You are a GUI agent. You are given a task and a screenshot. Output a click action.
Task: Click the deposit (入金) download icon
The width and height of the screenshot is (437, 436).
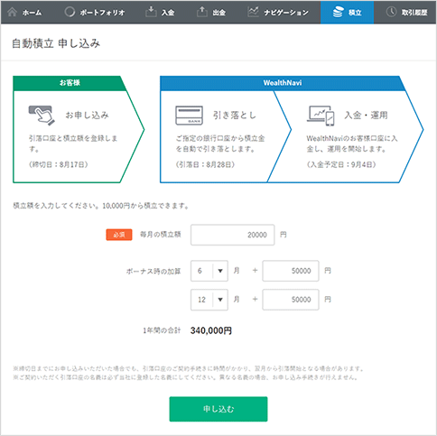pyautogui.click(x=151, y=12)
